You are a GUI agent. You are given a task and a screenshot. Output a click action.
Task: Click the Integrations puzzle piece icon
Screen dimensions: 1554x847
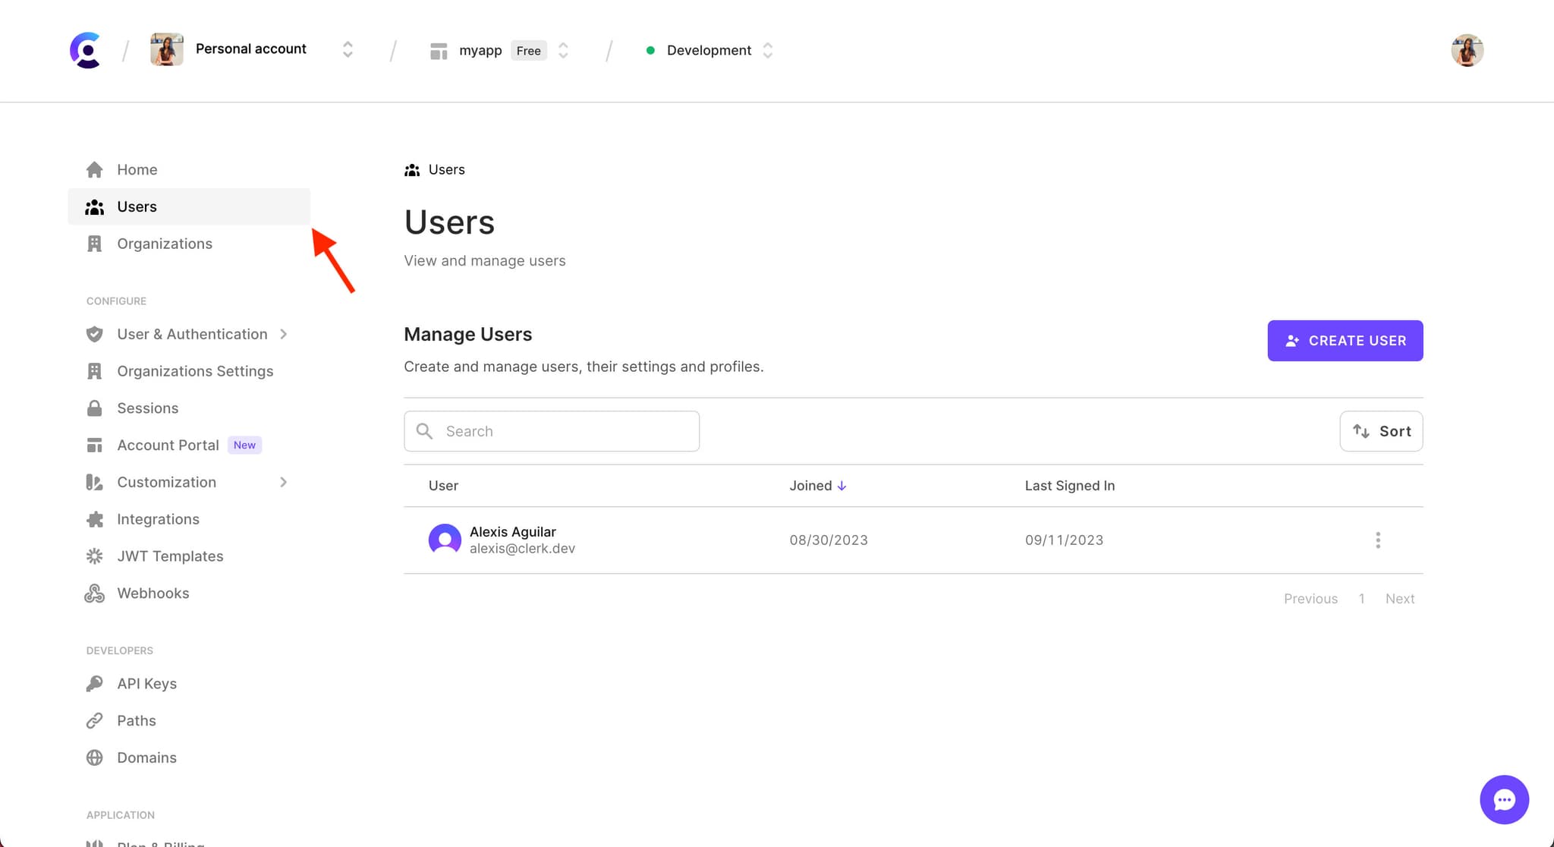click(x=94, y=519)
